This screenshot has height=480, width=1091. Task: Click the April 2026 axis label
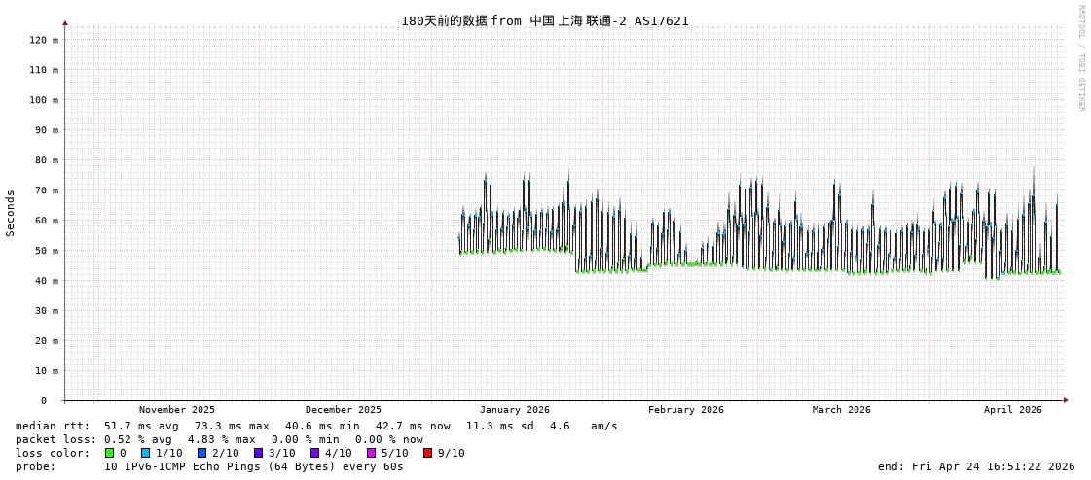[1012, 410]
